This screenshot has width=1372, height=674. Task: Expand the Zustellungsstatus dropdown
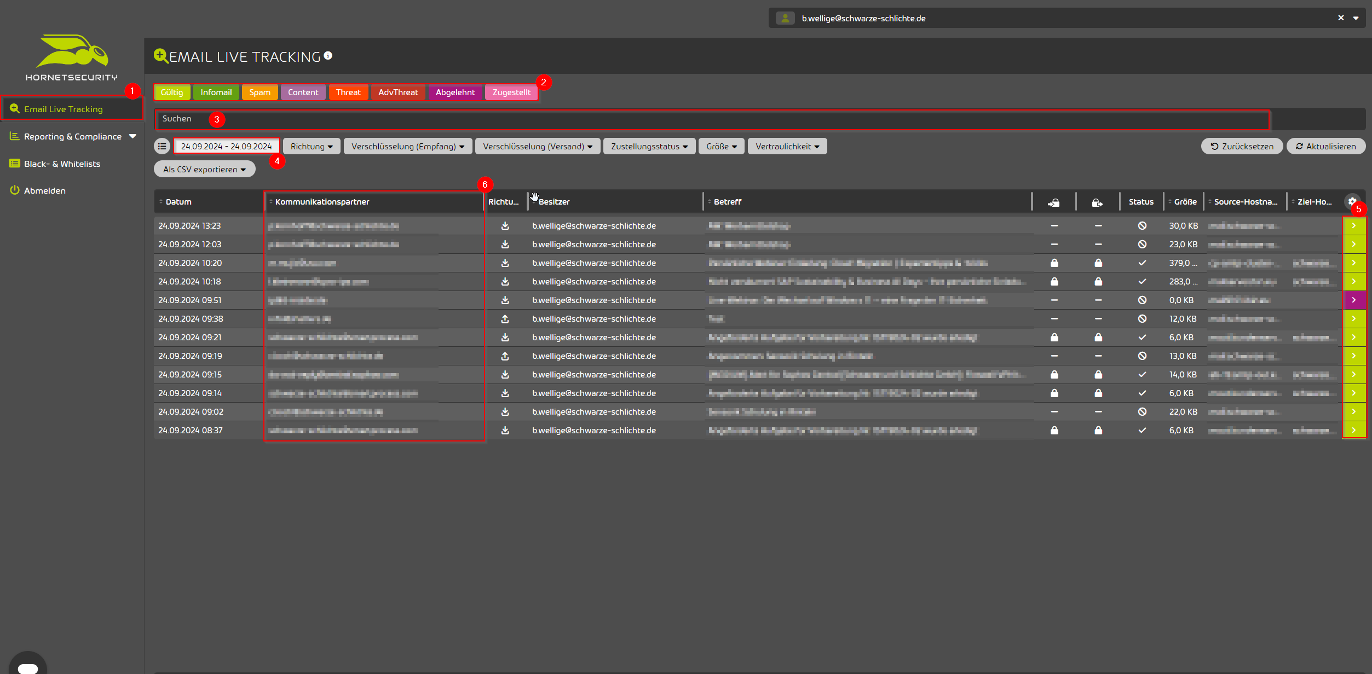[649, 146]
